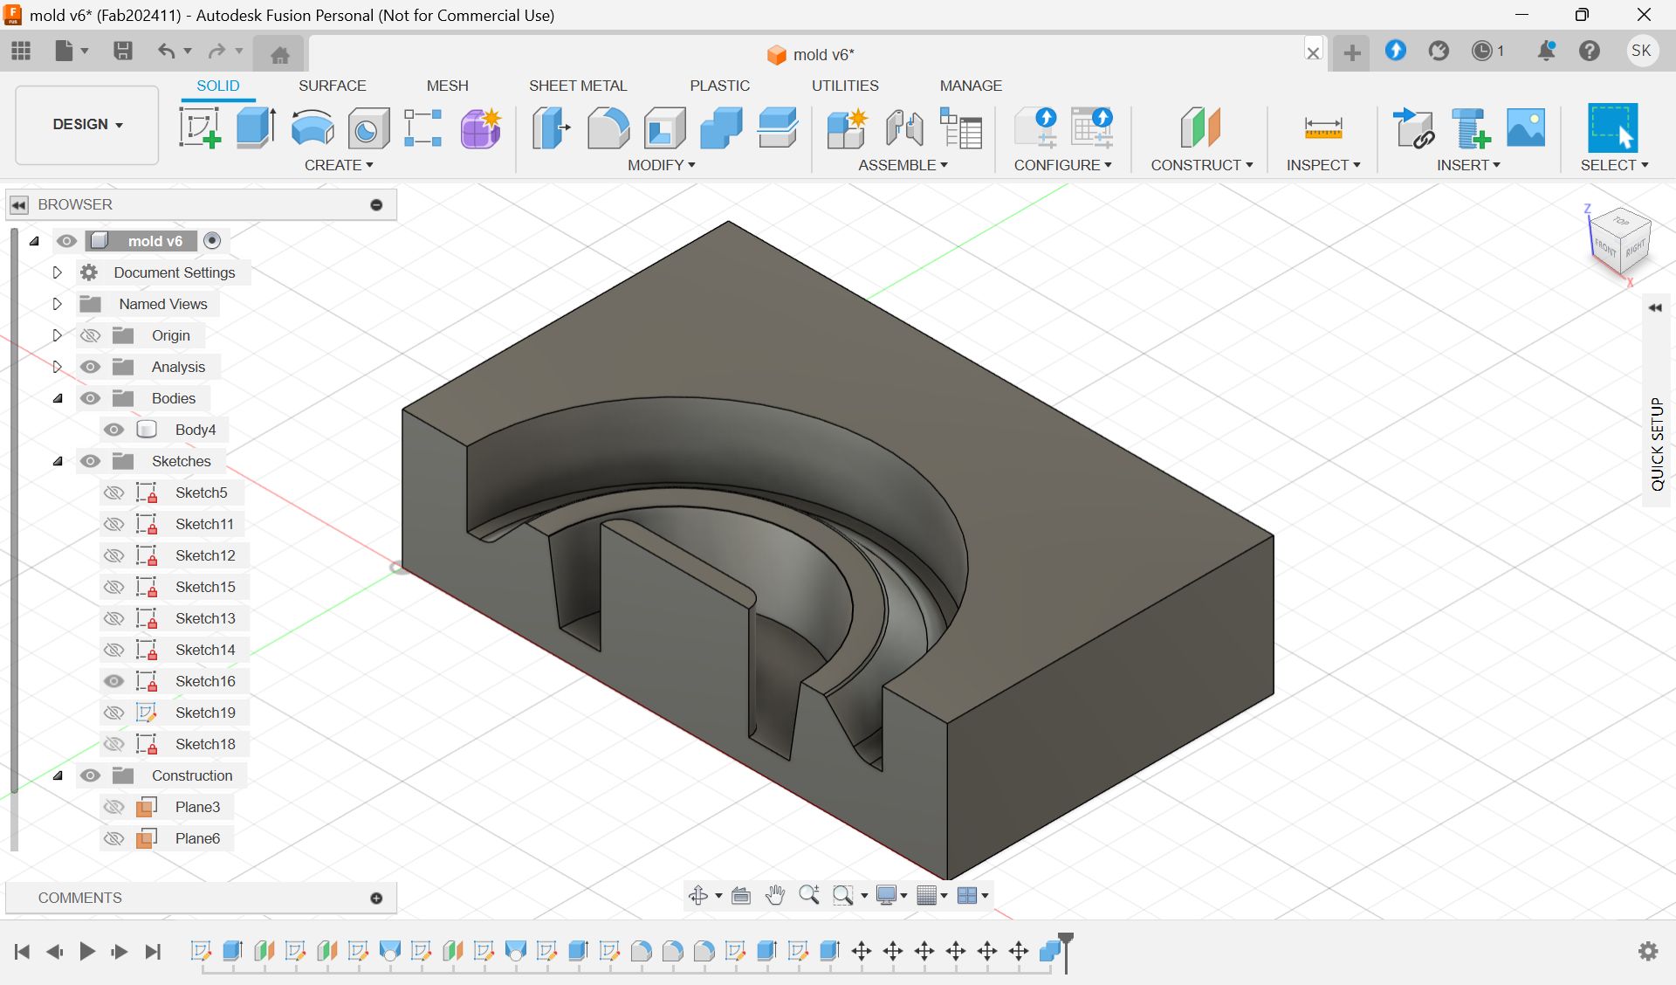The image size is (1676, 985).
Task: Activate mold v6 component radio button
Action: pyautogui.click(x=212, y=240)
